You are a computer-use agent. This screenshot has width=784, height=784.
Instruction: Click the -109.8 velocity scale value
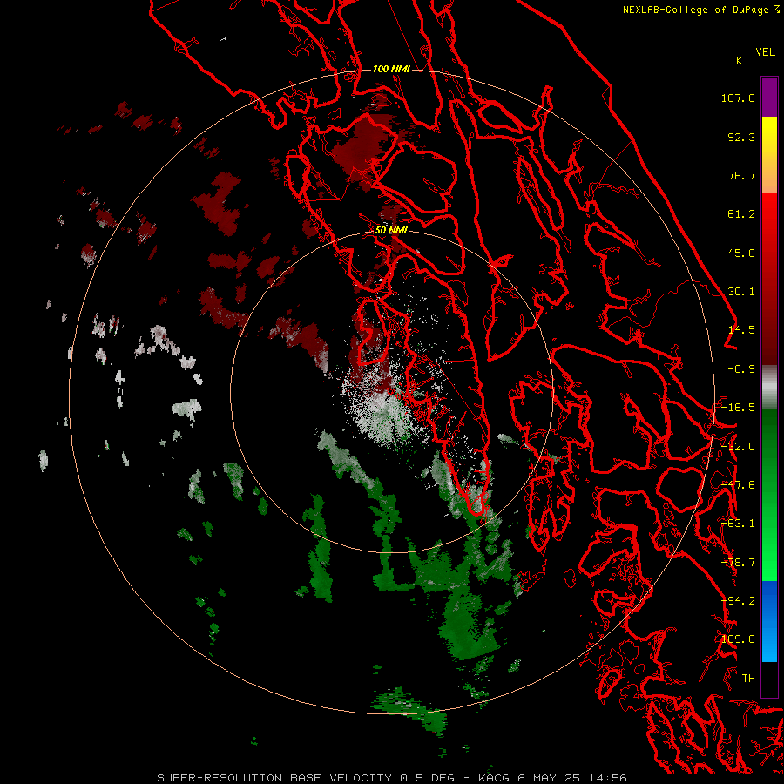coord(735,639)
